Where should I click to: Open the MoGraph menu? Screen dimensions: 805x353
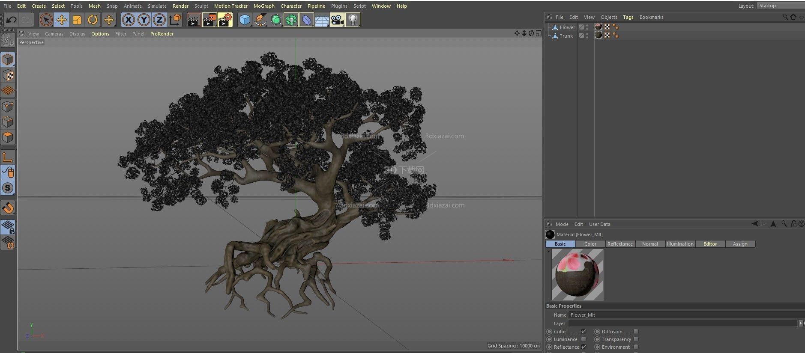point(264,6)
